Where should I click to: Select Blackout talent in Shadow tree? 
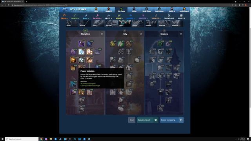tap(168, 43)
